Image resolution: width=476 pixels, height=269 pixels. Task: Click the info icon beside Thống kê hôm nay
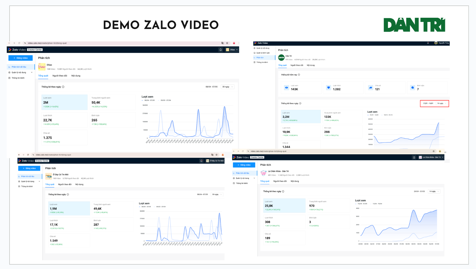pos(299,75)
